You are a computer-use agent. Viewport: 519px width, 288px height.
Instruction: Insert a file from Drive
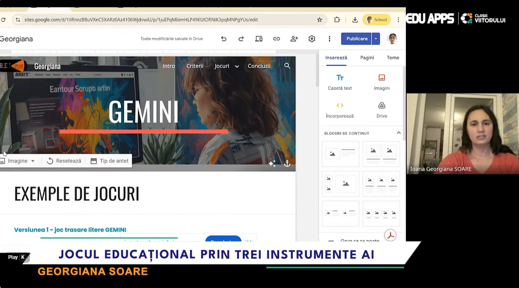tap(382, 110)
